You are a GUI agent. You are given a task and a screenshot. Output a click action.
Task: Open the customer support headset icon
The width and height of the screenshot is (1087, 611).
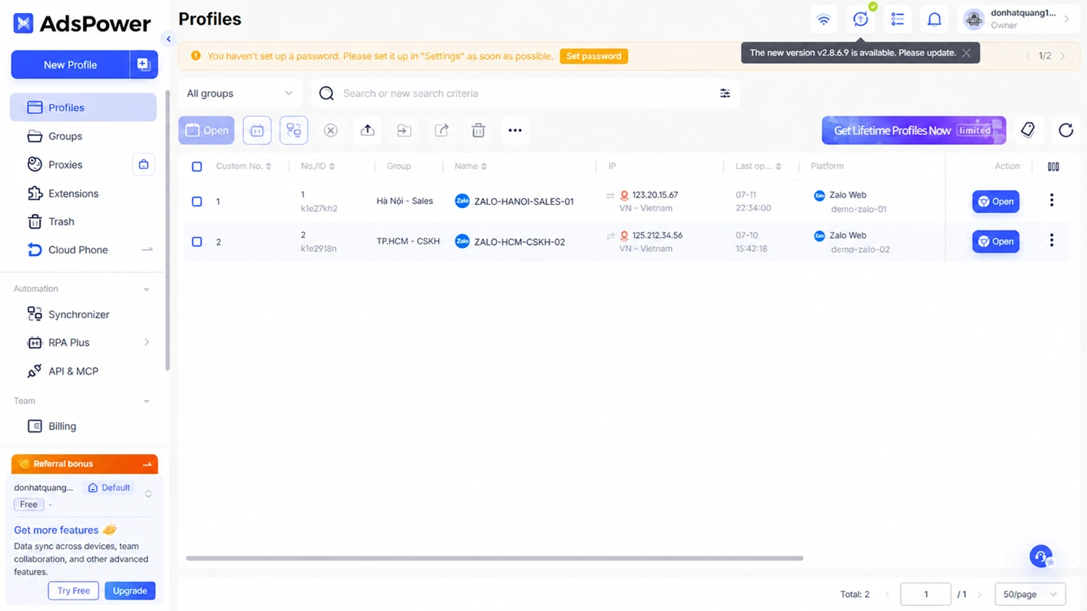point(1041,556)
